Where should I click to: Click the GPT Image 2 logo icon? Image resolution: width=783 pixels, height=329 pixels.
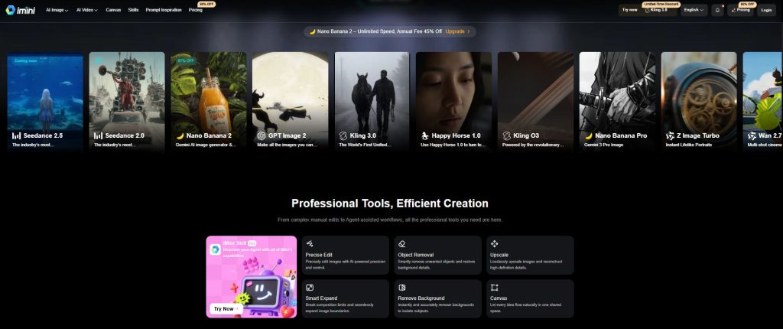pyautogui.click(x=262, y=135)
